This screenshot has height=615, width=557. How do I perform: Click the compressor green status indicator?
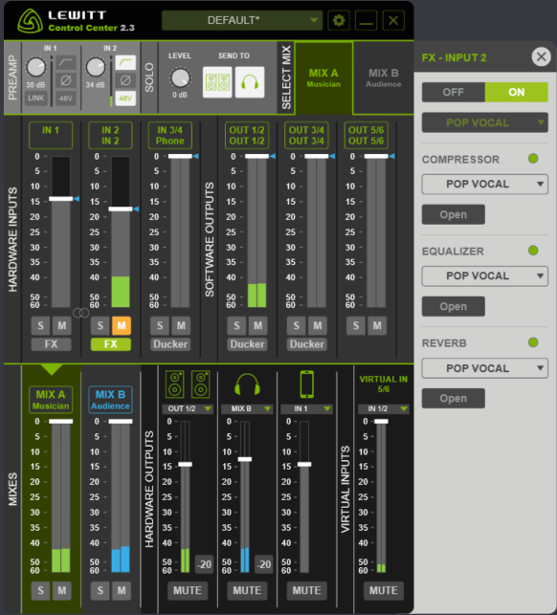pyautogui.click(x=533, y=159)
